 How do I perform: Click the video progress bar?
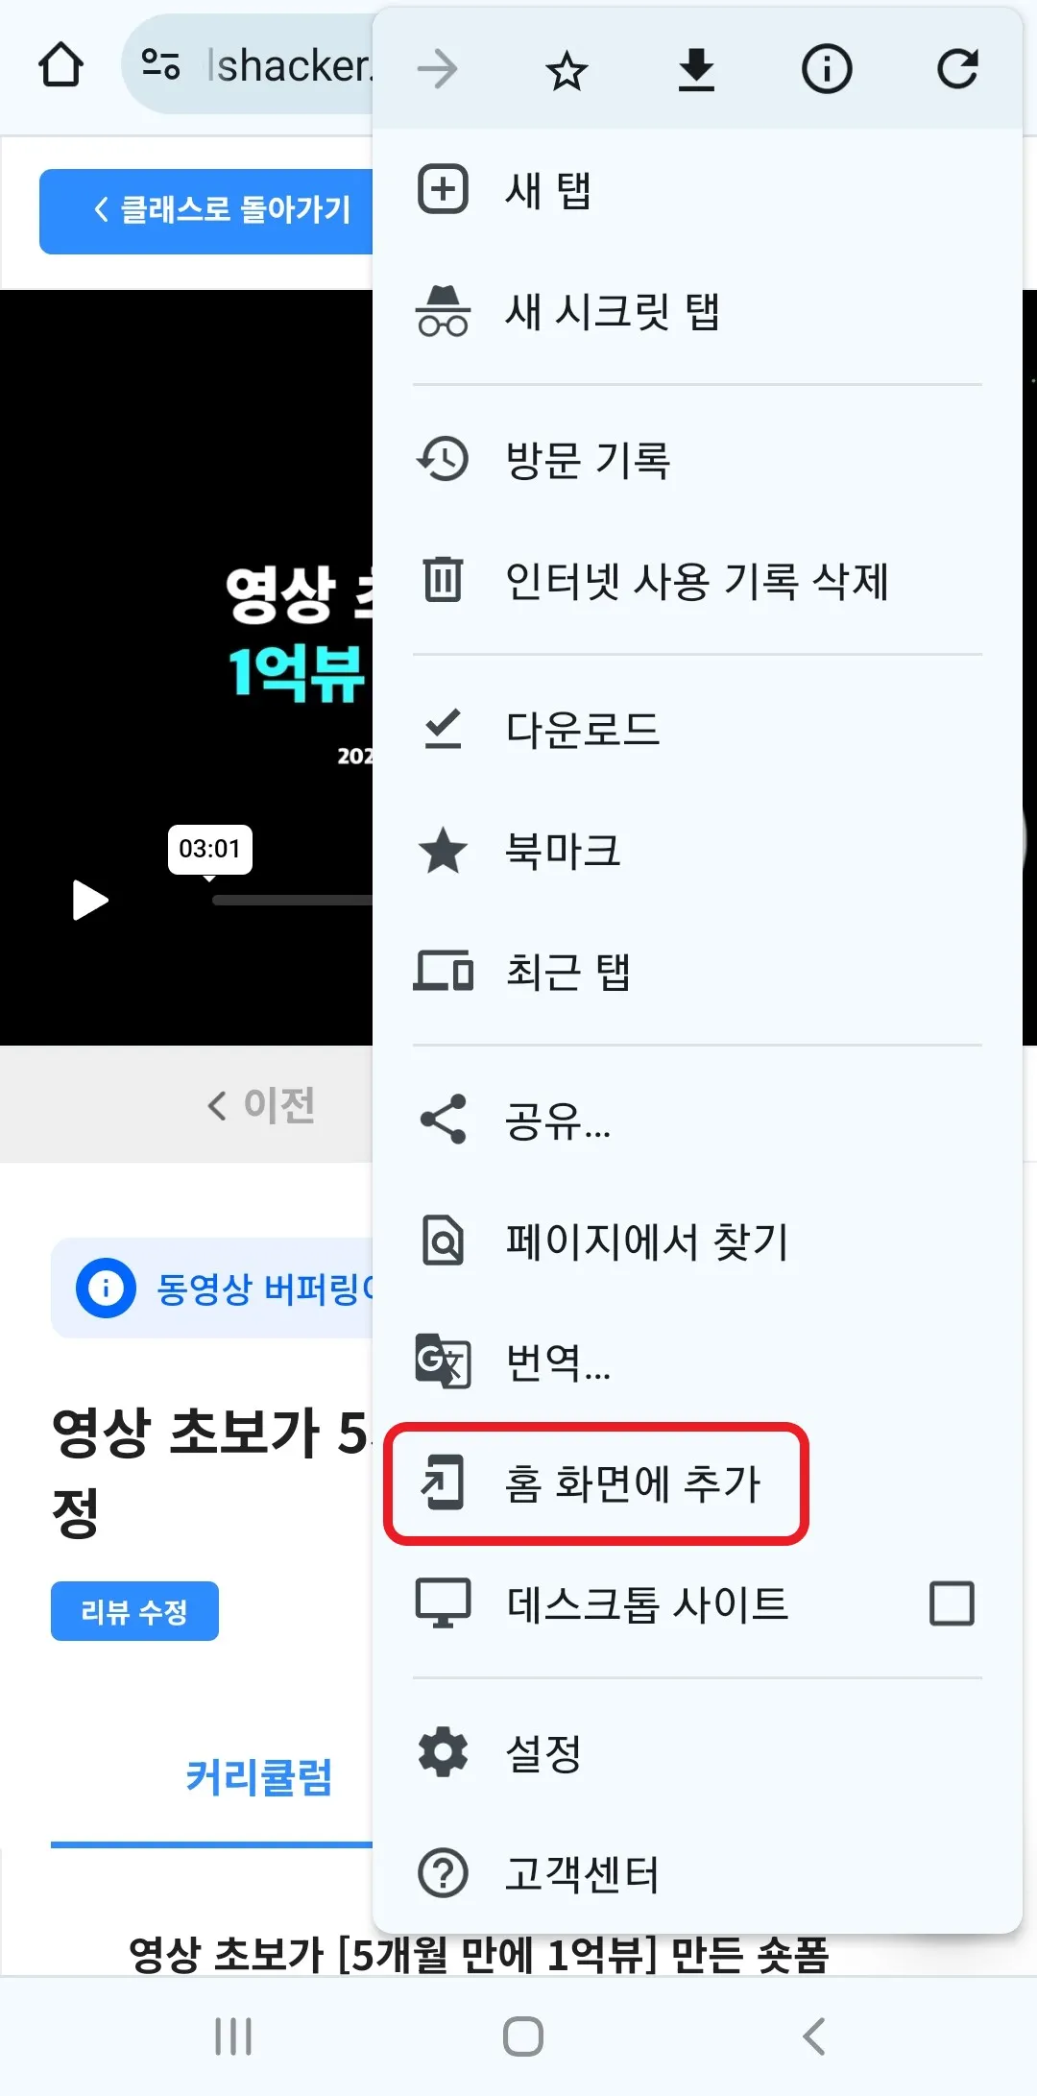293,900
